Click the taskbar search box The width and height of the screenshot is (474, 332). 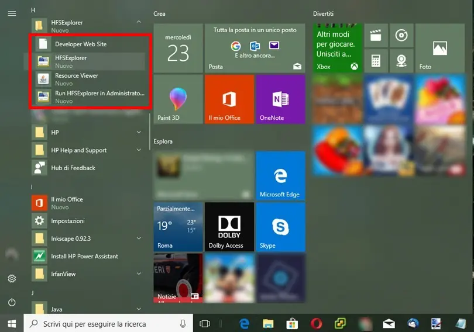[108, 324]
